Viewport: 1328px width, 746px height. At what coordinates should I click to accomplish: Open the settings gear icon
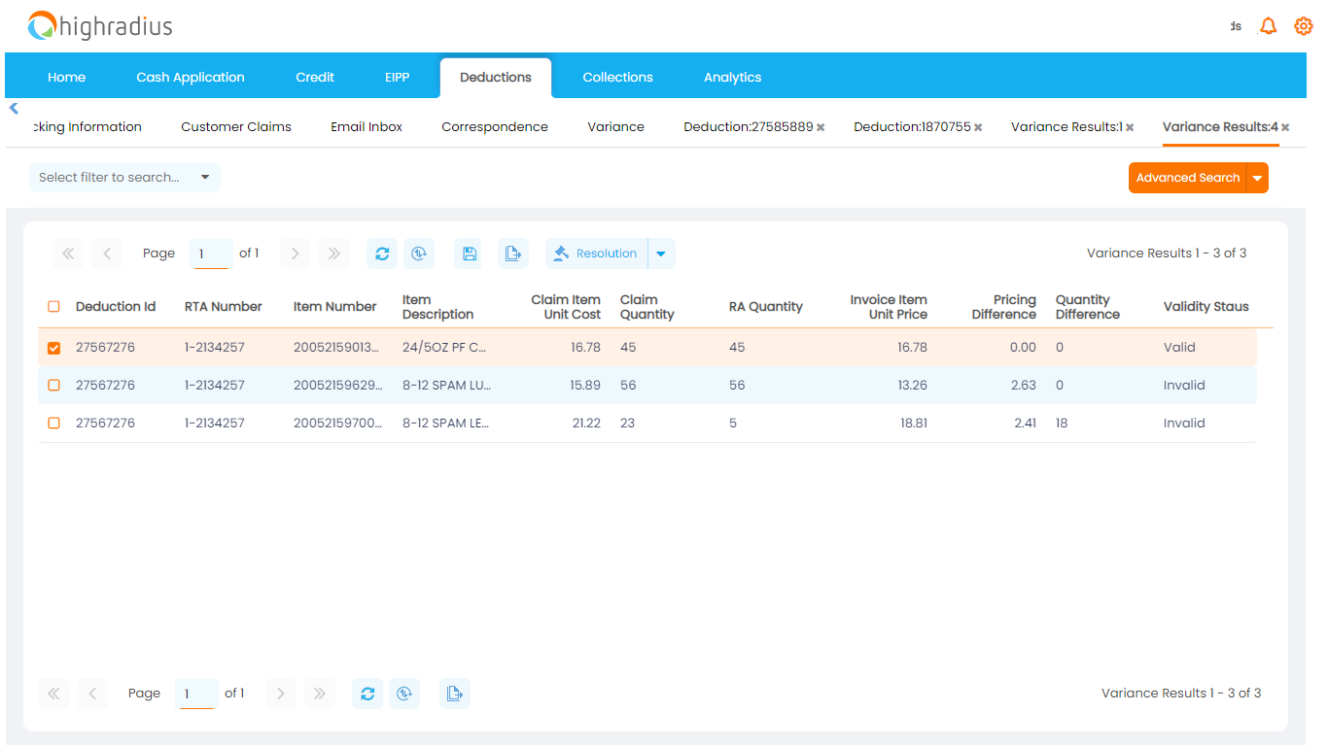[x=1303, y=25]
